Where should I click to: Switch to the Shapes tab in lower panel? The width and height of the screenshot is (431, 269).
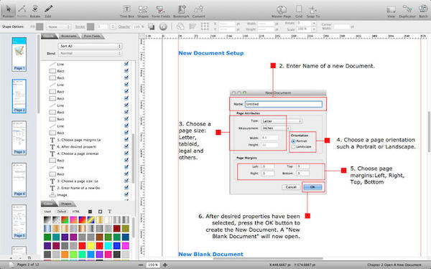(66, 204)
